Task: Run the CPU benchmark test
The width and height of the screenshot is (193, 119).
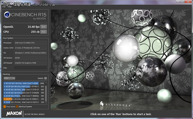Action: (43, 32)
